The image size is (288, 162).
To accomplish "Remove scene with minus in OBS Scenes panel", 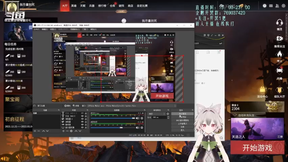I will pyautogui.click(x=39, y=131).
